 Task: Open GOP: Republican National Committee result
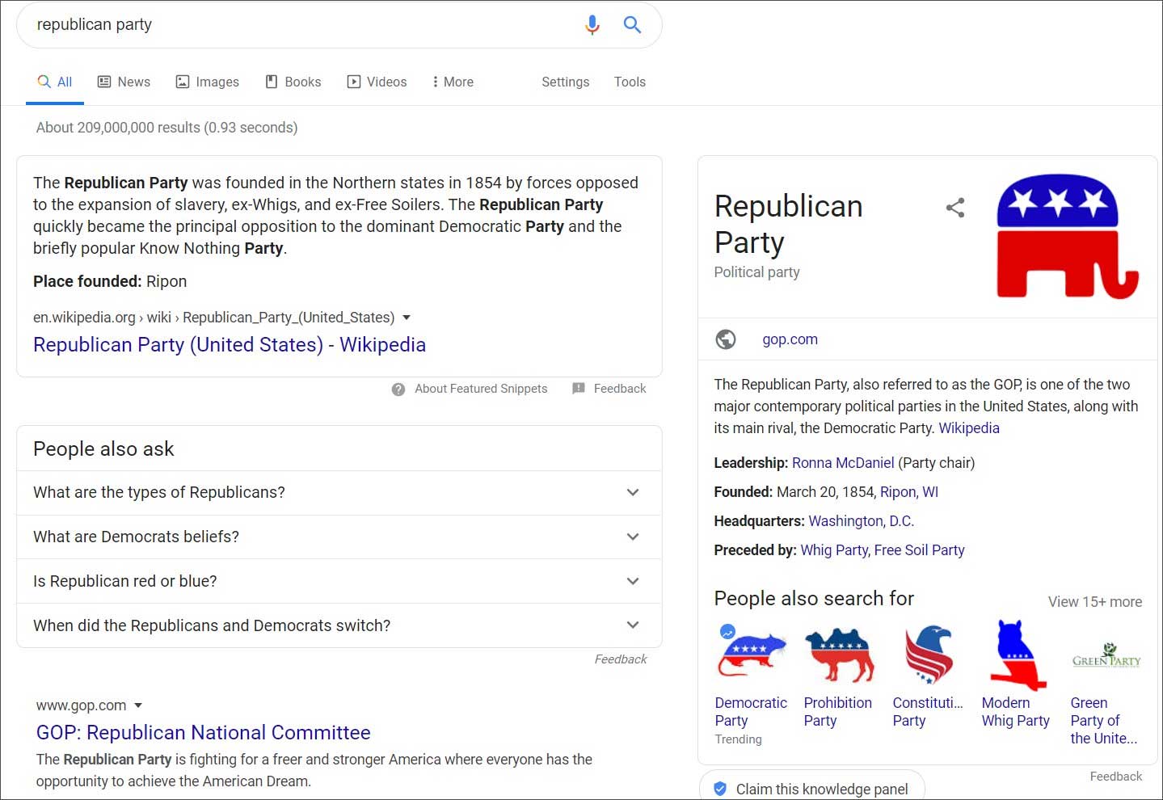(x=204, y=733)
